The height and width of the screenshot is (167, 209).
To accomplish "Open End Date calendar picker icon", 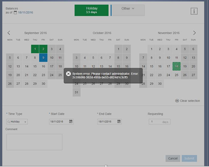I will point(119,122).
